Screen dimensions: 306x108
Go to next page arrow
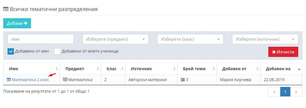click(296, 92)
